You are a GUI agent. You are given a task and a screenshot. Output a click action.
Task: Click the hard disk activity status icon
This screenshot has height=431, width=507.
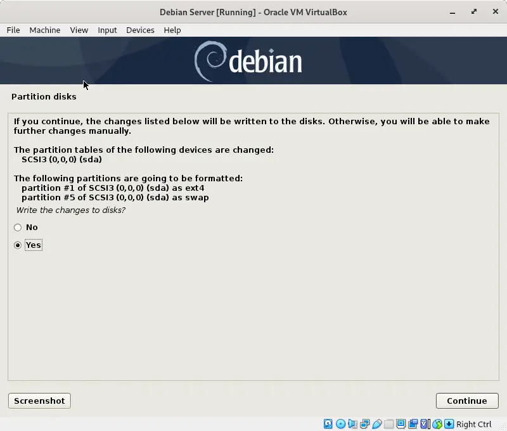point(328,423)
